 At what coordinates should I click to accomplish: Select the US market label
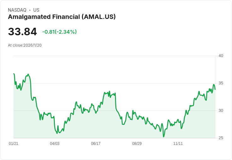36,10
